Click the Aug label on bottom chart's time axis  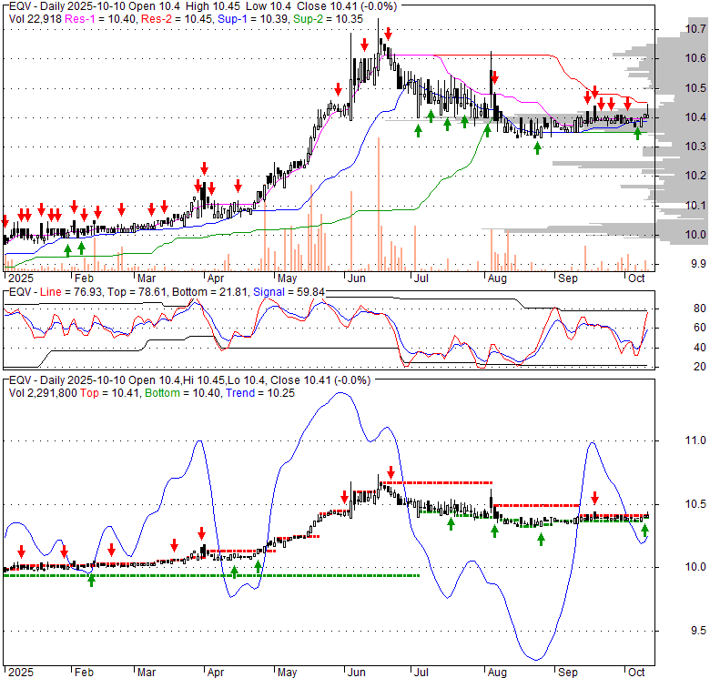[x=496, y=673]
